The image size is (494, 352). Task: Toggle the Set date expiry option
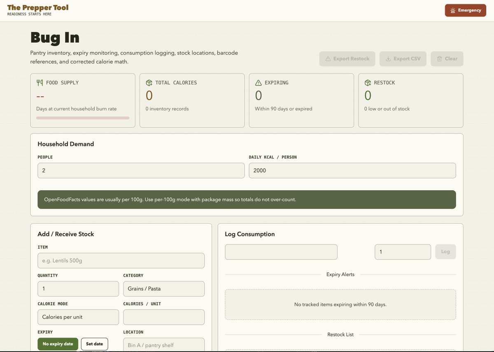[x=94, y=344]
